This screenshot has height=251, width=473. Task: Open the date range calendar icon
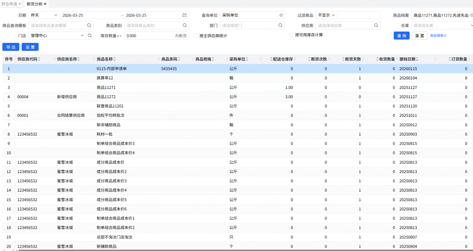[x=184, y=15]
